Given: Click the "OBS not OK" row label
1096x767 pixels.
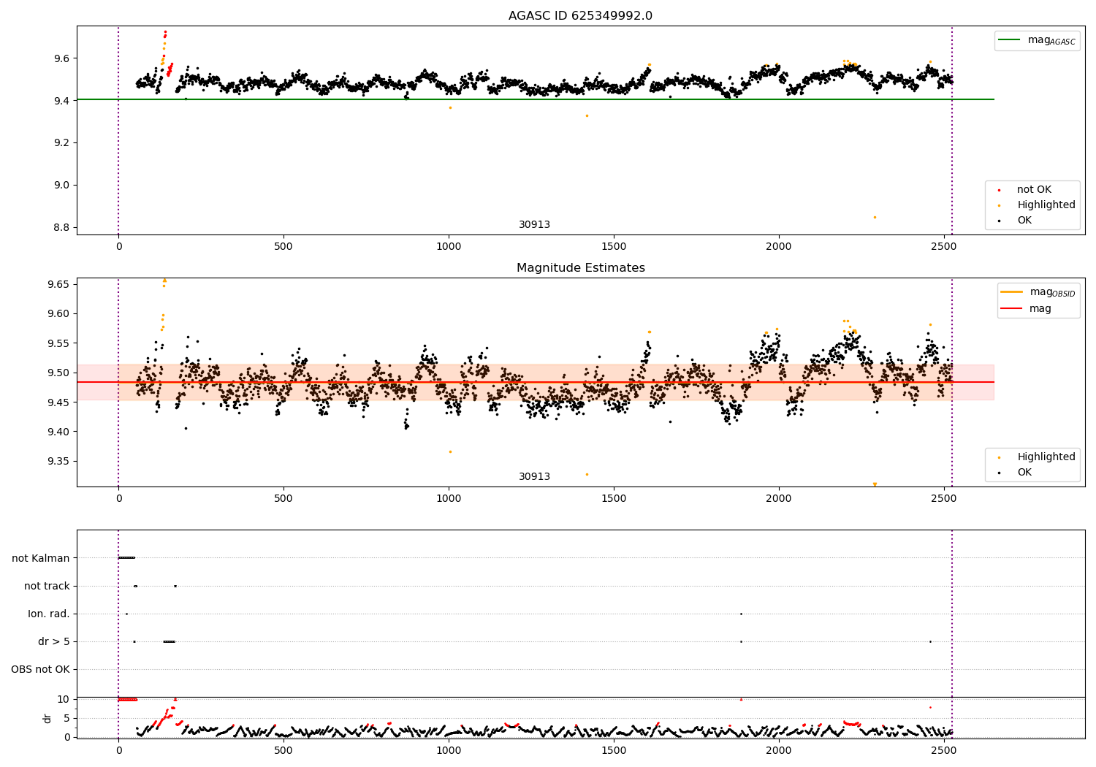Looking at the screenshot, I should (40, 669).
